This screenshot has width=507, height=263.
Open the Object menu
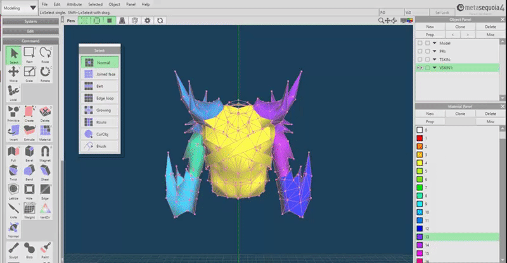pyautogui.click(x=114, y=4)
